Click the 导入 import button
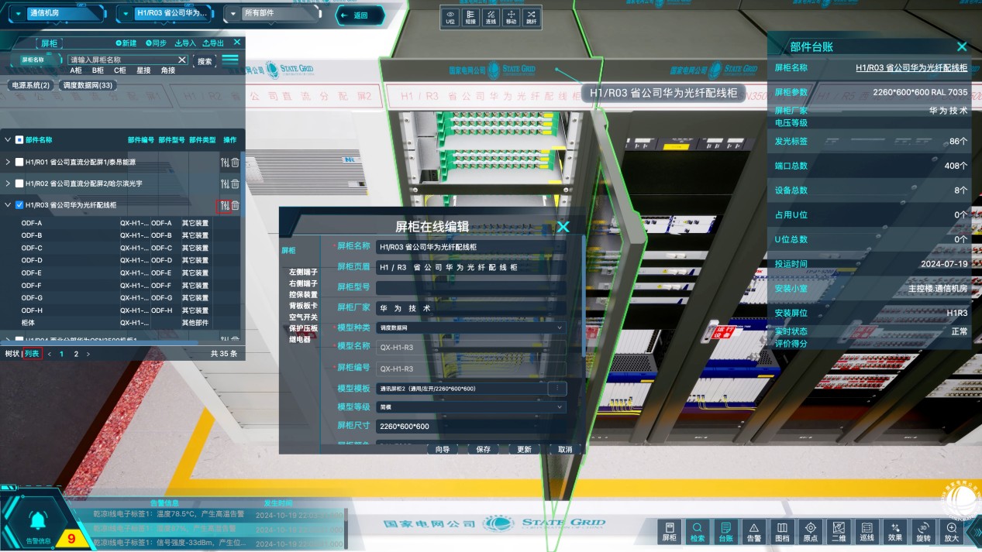This screenshot has width=982, height=552. coord(185,43)
